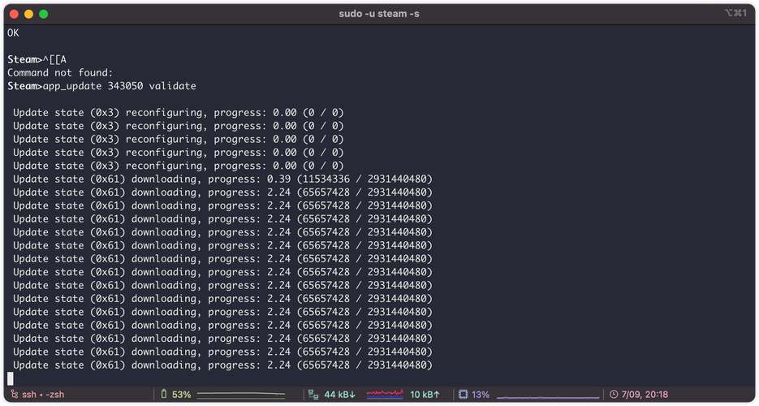Screen dimensions: 759x406
Task: Click the 7/09, 20:18 date display
Action: (645, 395)
